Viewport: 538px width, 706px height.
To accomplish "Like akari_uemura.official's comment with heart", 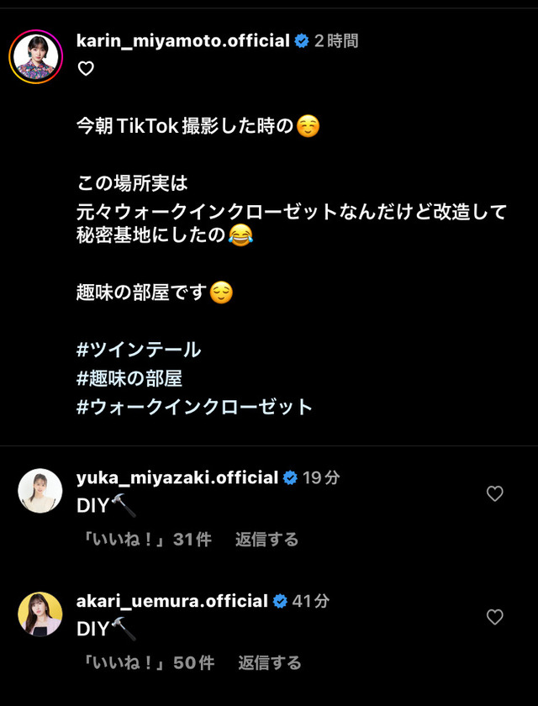I will (x=495, y=617).
